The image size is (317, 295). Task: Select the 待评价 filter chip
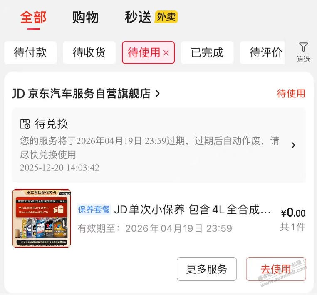click(262, 52)
